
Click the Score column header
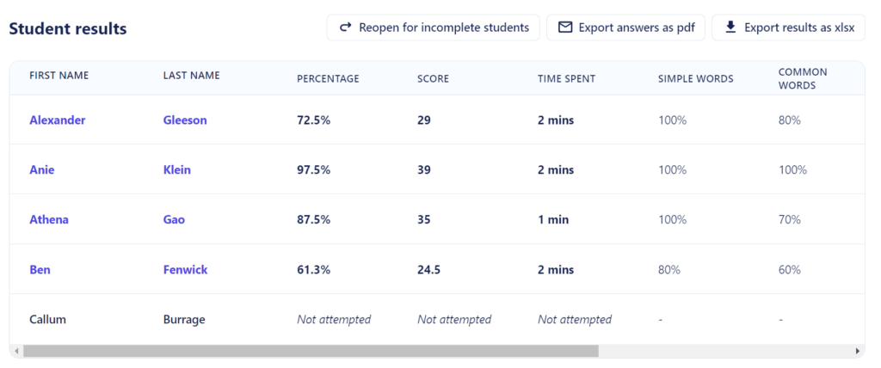click(434, 79)
